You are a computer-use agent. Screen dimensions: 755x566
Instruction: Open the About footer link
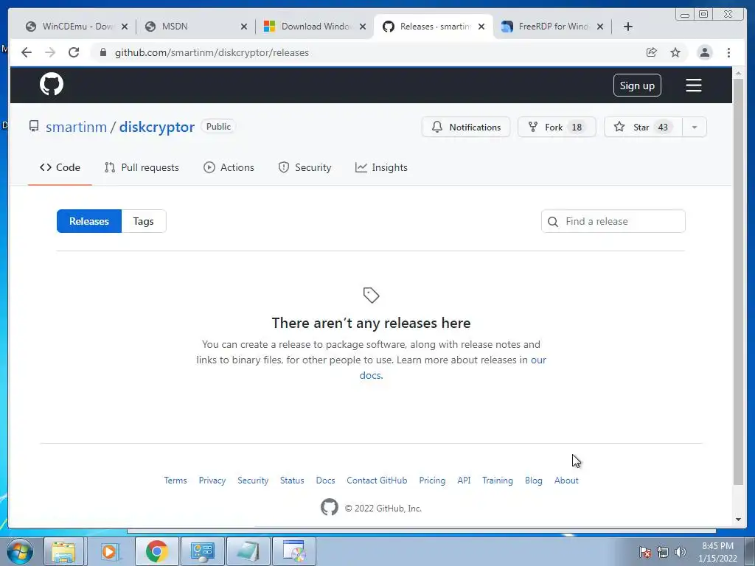click(566, 481)
